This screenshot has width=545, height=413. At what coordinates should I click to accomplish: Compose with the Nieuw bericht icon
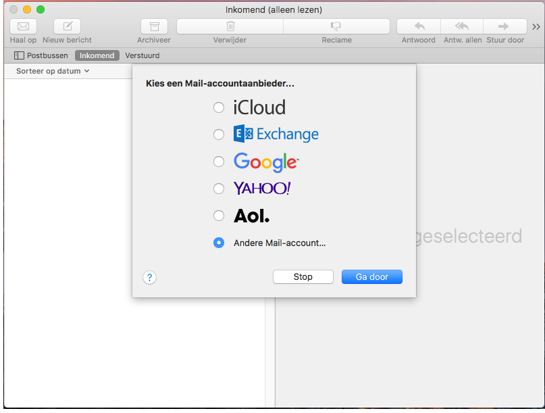tap(67, 26)
